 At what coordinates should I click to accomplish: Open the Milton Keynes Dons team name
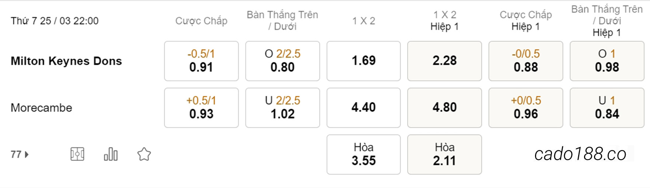click(x=66, y=61)
